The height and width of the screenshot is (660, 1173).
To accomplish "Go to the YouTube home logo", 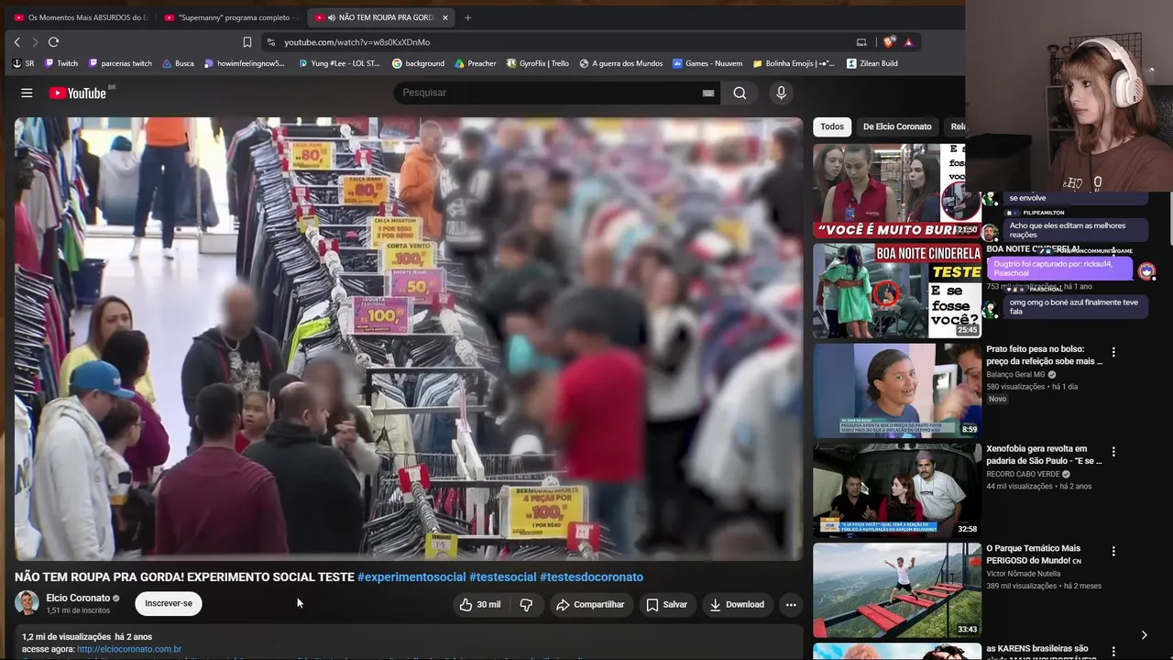I will [78, 93].
